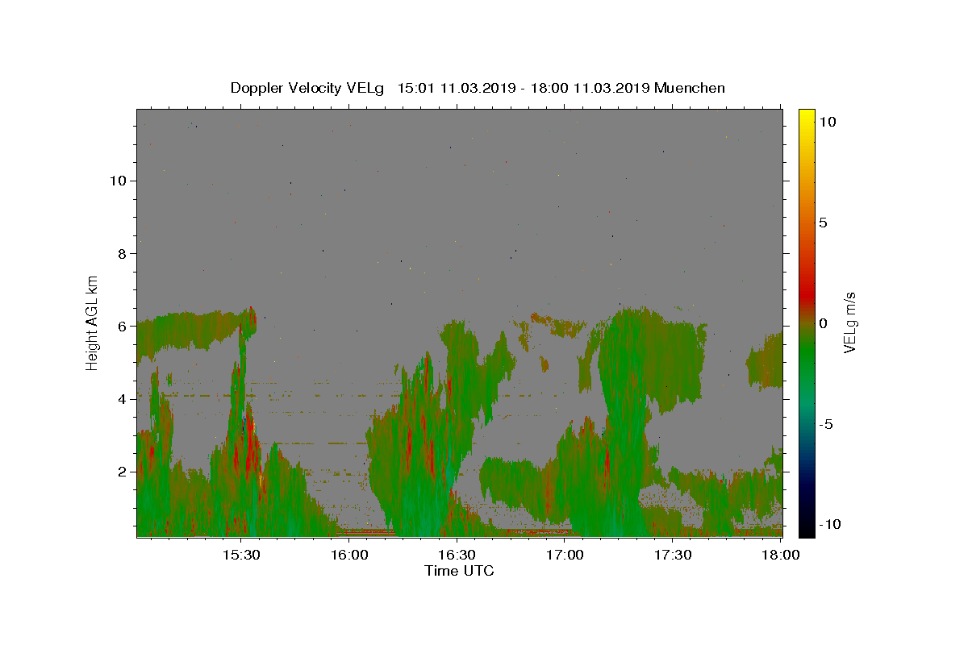The image size is (968, 645).
Task: Click the colorbar value 10
Action: (827, 122)
